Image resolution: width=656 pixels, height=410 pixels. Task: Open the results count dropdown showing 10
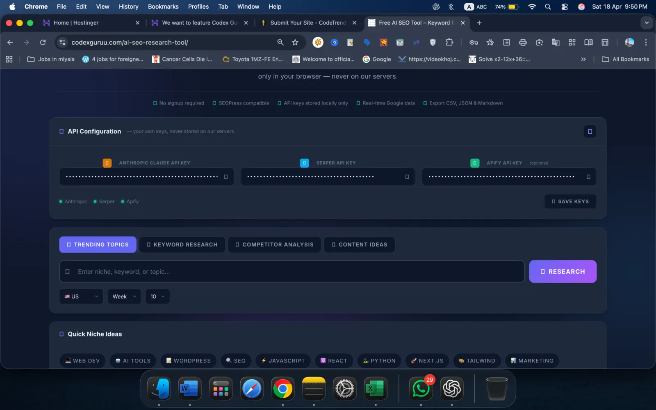tap(157, 296)
